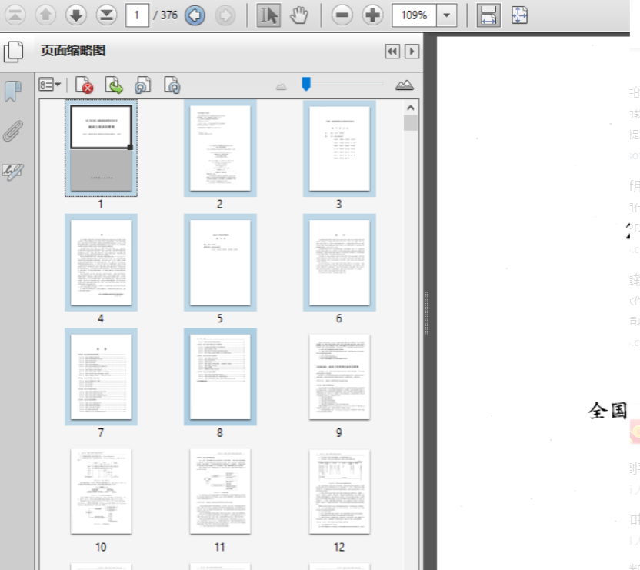
Task: Select page 5 thumbnail
Action: click(220, 262)
